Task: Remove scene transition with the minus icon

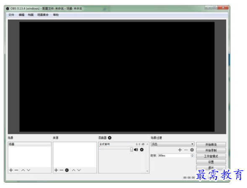Action: [x=186, y=150]
